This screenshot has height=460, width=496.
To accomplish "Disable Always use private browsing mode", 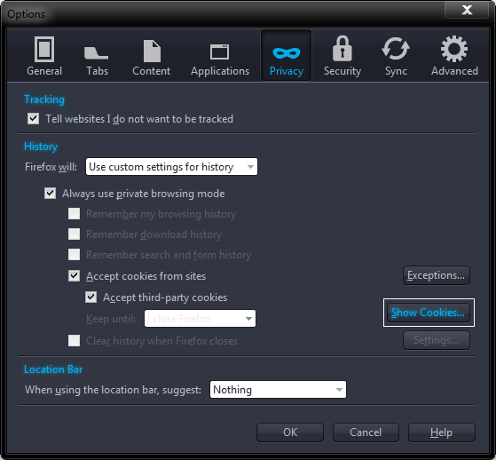I will tap(50, 193).
